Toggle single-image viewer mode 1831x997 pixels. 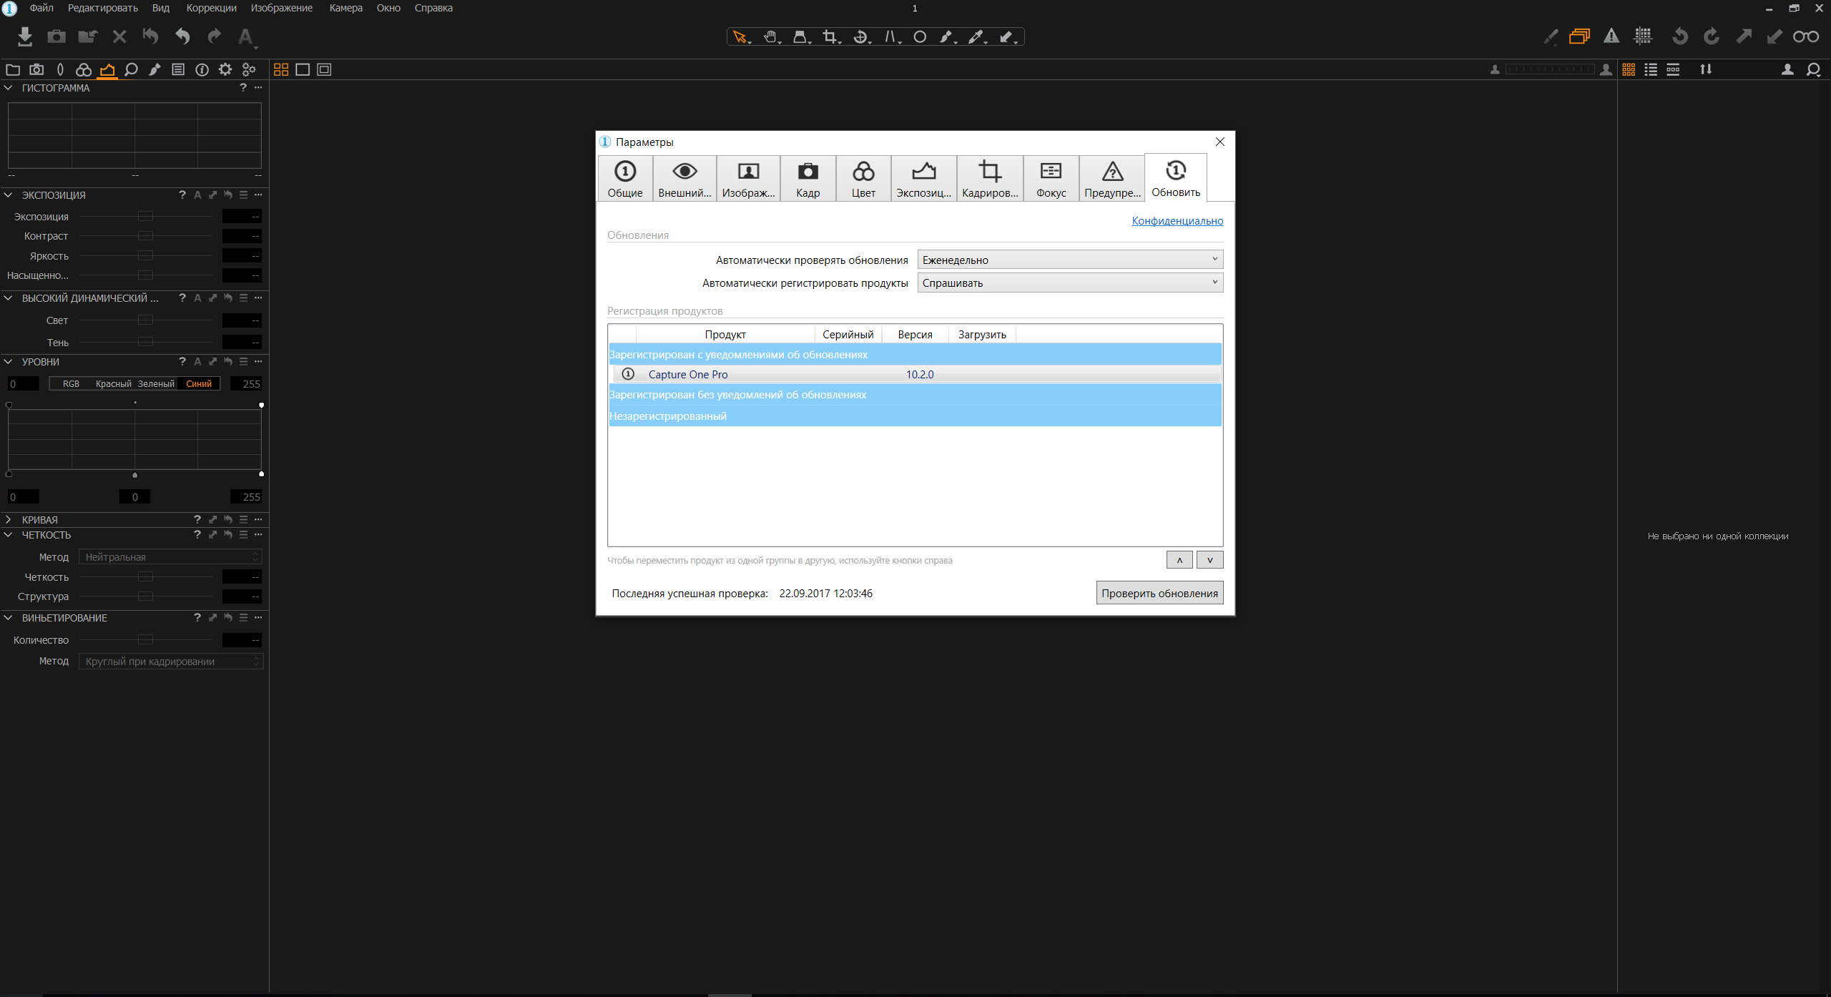(x=303, y=69)
